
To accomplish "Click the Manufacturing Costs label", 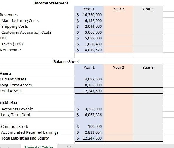I will point(20,21).
